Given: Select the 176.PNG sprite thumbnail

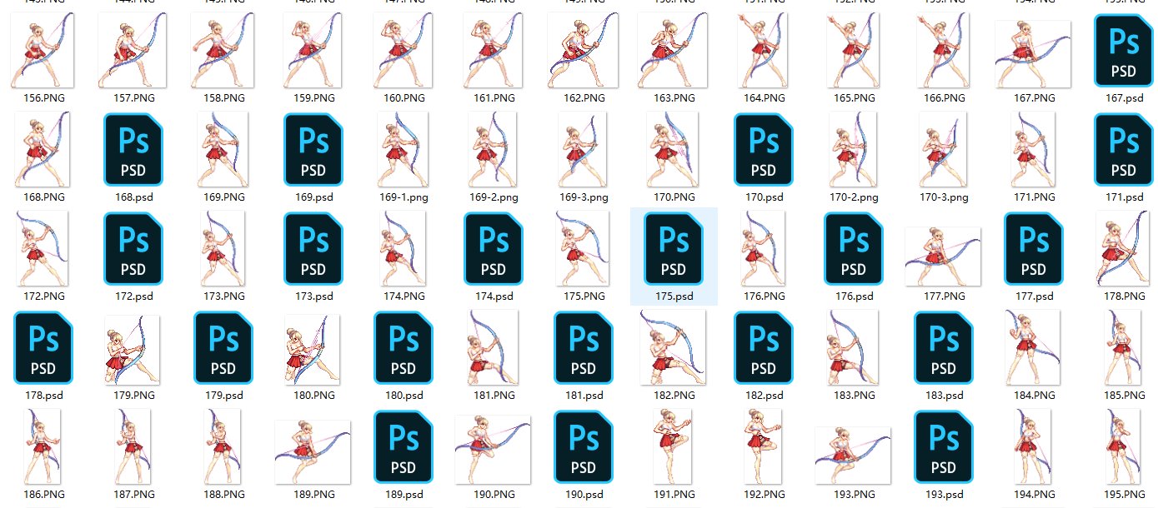Looking at the screenshot, I should click(764, 248).
